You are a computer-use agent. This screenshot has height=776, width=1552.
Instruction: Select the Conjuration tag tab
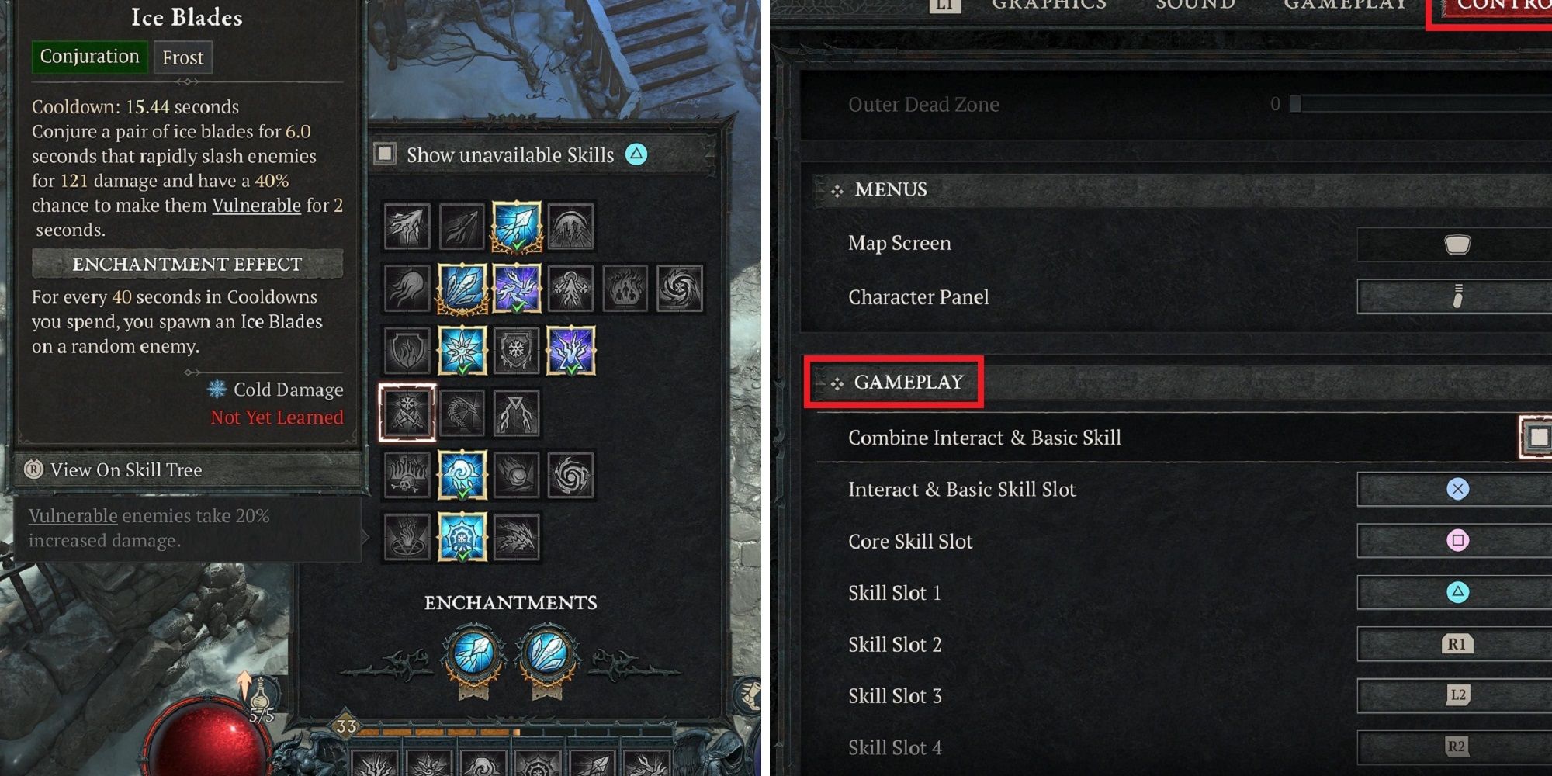(89, 57)
